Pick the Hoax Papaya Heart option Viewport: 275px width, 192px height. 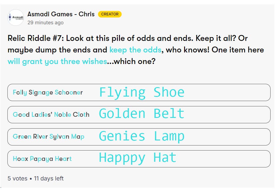click(42, 159)
